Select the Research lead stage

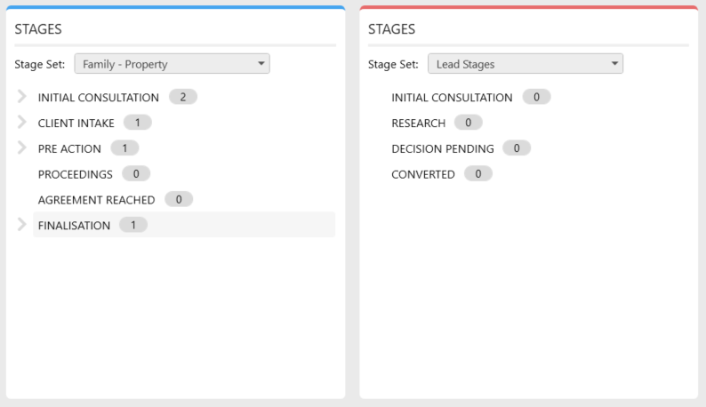pos(418,123)
